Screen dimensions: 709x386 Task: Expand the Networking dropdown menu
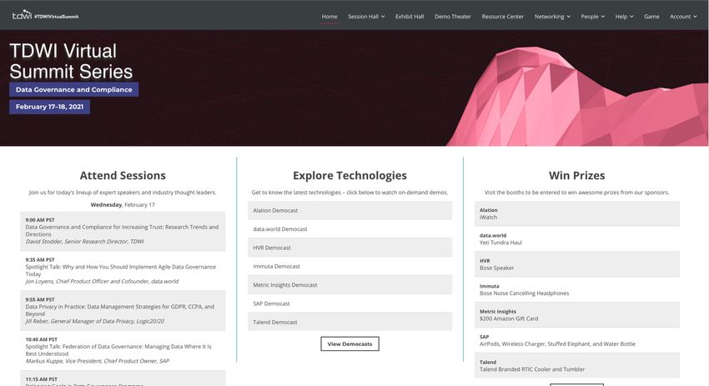[x=552, y=17]
